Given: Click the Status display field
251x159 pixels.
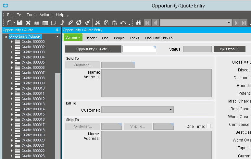Looking at the screenshot, I should pyautogui.click(x=197, y=49).
